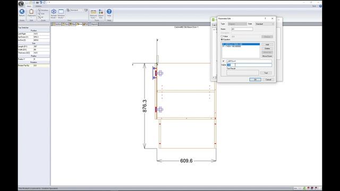Select the Zoom Out tool
Screen dimensions: 340x191
tap(41, 14)
